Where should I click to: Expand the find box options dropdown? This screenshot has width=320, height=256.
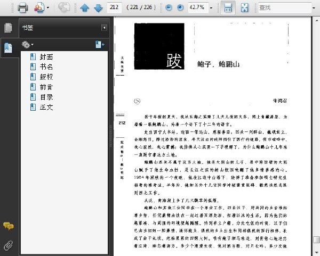click(x=314, y=8)
